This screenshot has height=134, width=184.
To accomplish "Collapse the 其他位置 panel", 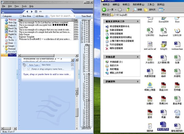I will point(137,57).
